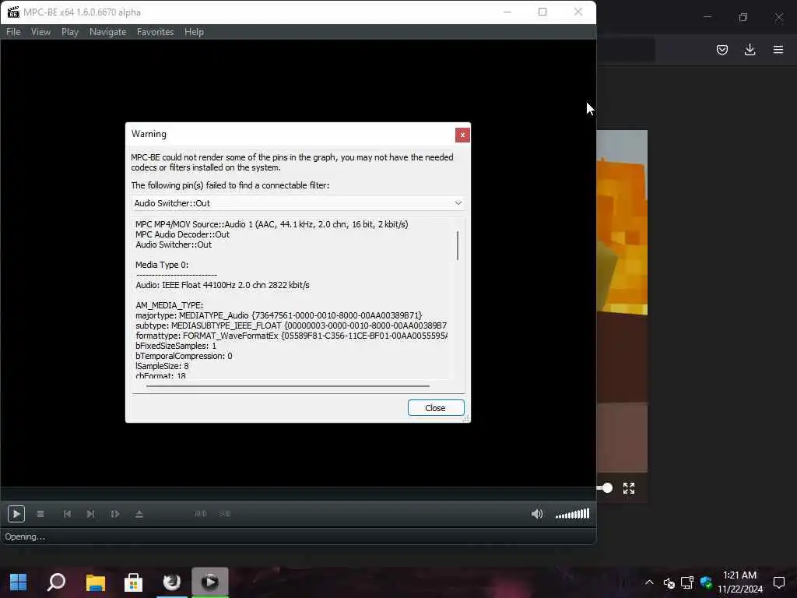The width and height of the screenshot is (797, 598).
Task: Click the Close button in the Warning dialog
Action: pyautogui.click(x=436, y=408)
